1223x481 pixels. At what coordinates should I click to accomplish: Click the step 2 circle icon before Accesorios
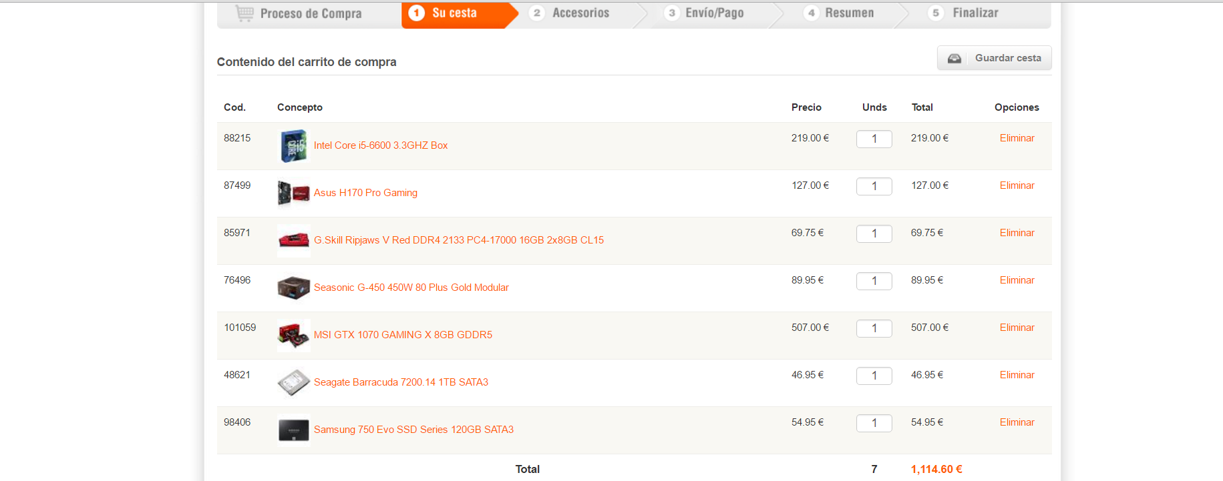536,13
